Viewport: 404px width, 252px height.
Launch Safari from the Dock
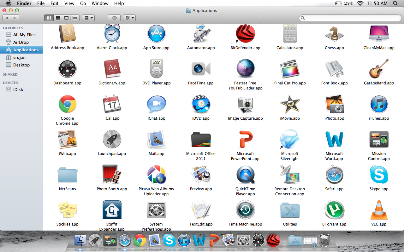tap(125, 241)
